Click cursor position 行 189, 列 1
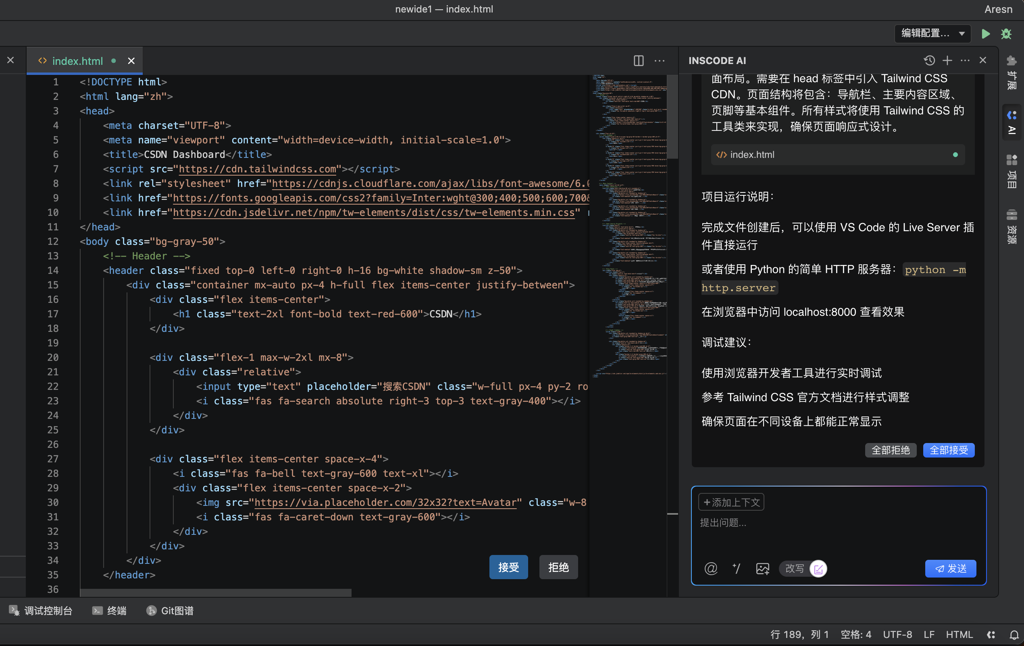Image resolution: width=1024 pixels, height=646 pixels. tap(799, 635)
